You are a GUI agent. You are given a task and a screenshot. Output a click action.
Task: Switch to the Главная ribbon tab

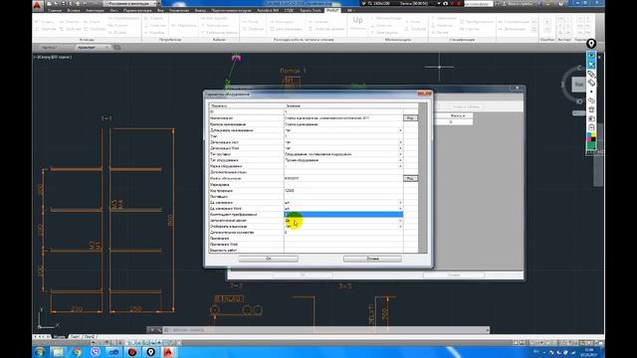pos(55,11)
